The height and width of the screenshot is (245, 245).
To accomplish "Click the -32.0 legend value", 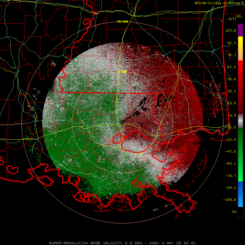I will click(231, 140).
